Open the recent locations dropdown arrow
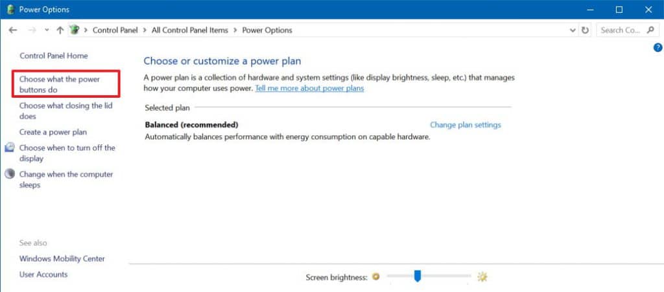Image resolution: width=664 pixels, height=292 pixels. coord(47,30)
